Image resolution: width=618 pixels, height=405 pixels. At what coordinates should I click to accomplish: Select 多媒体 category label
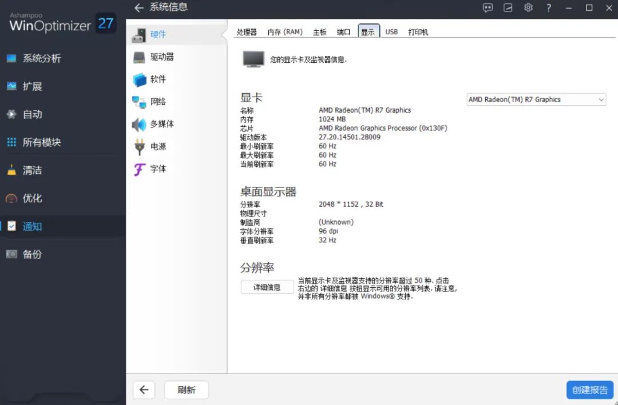tap(162, 124)
